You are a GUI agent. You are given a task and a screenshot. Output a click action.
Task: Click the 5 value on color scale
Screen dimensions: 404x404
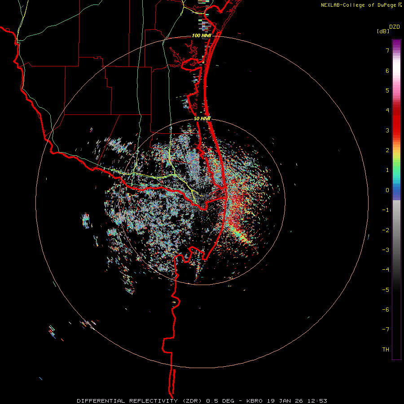(387, 90)
